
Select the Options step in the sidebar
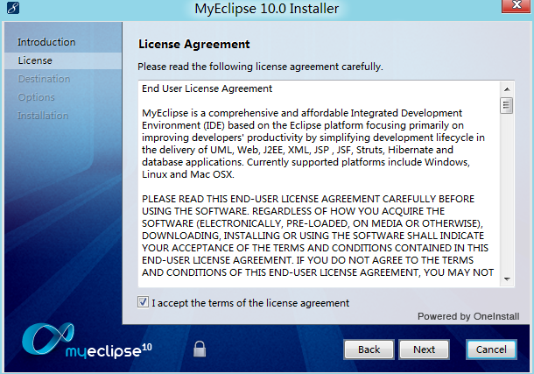(x=36, y=97)
